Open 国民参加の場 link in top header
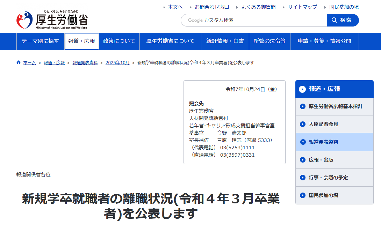This screenshot has height=225, width=381. (x=344, y=7)
